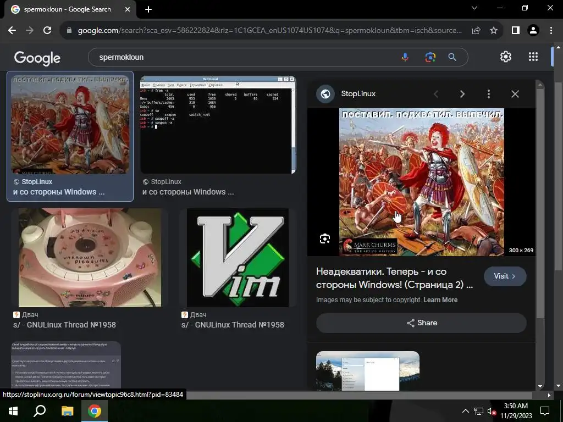Open the share page icon in address bar
The height and width of the screenshot is (422, 563).
[476, 31]
